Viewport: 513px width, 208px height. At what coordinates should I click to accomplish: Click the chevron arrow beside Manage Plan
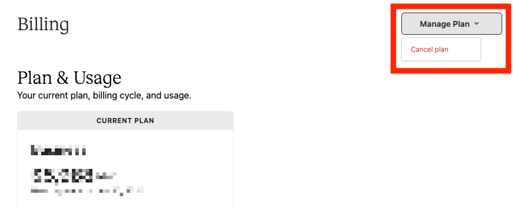[477, 23]
